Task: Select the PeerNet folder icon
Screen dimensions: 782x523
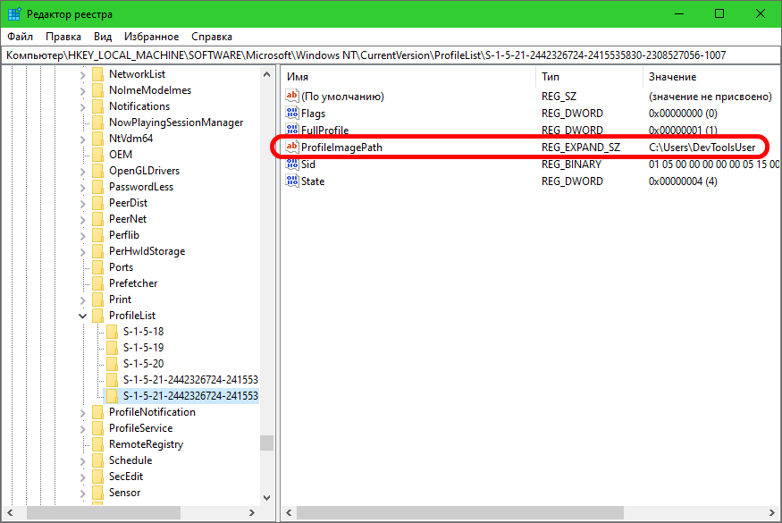Action: [x=98, y=219]
